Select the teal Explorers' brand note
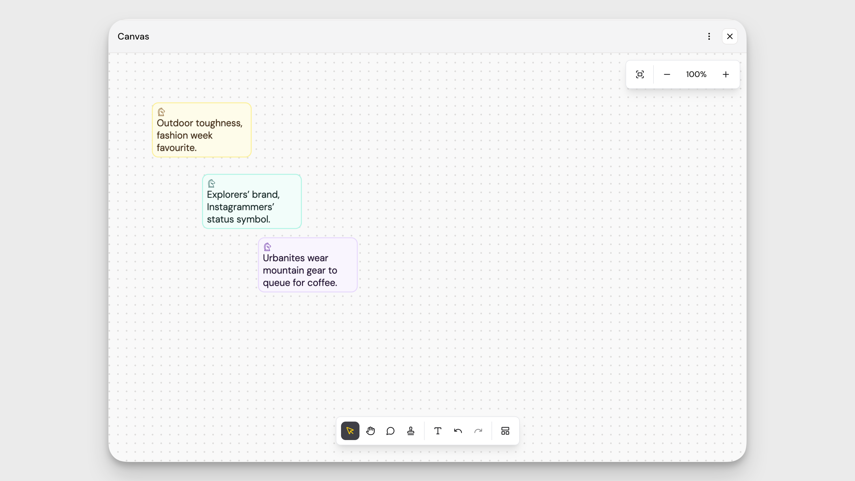Screen dimensions: 855x481 (252, 207)
